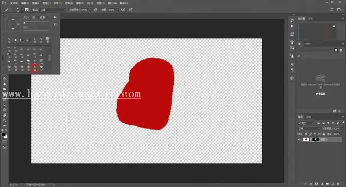The image size is (346, 187).
Task: Open the 3D panel cube icon
Action: [292, 78]
